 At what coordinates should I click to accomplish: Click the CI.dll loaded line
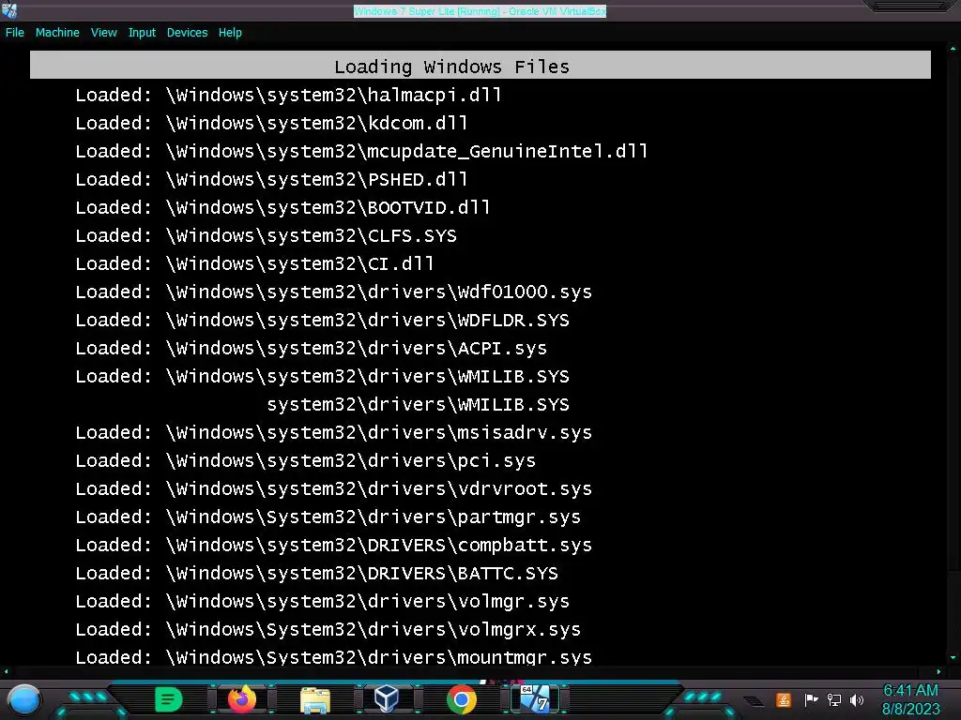click(x=255, y=264)
